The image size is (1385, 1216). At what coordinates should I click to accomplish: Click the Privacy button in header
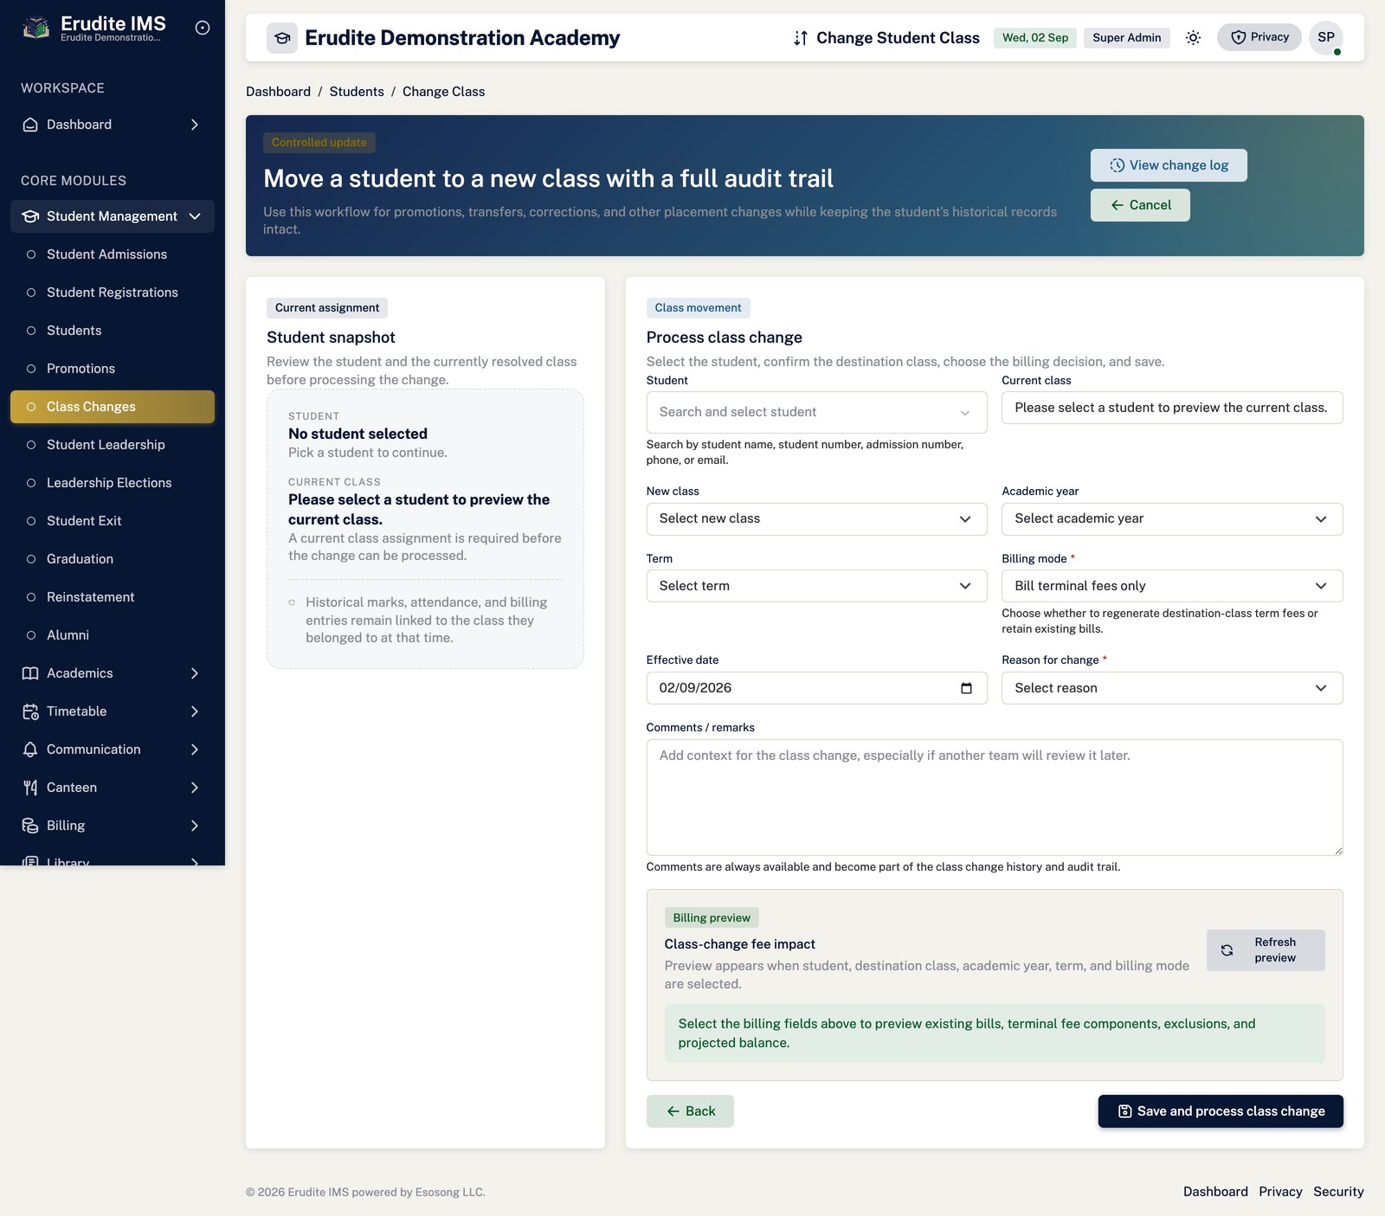coord(1259,37)
